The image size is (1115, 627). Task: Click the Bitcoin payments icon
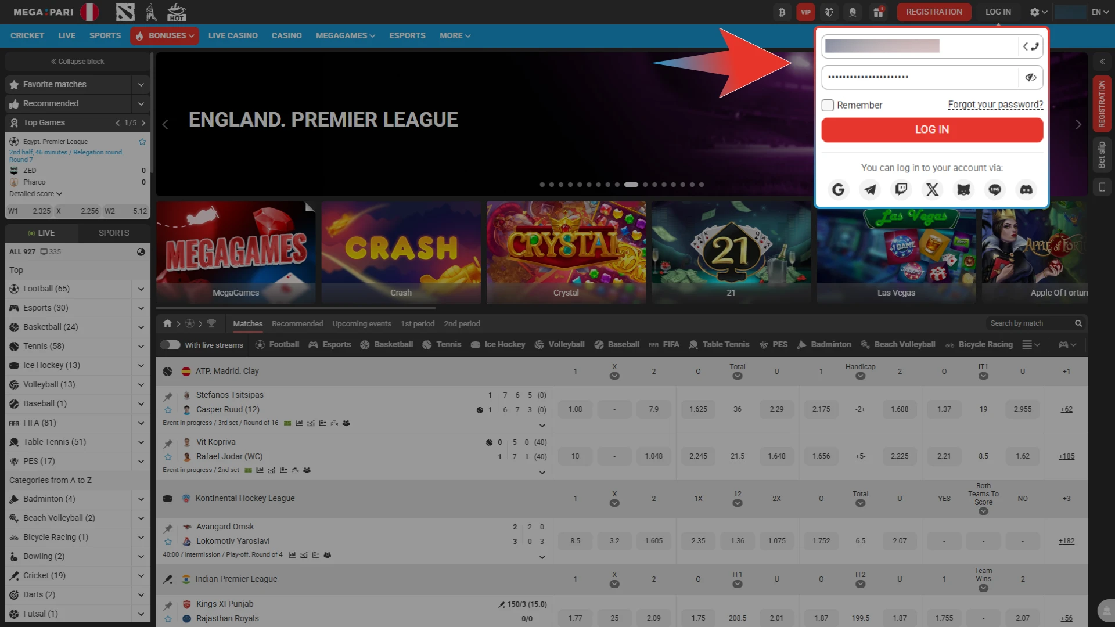pyautogui.click(x=782, y=12)
